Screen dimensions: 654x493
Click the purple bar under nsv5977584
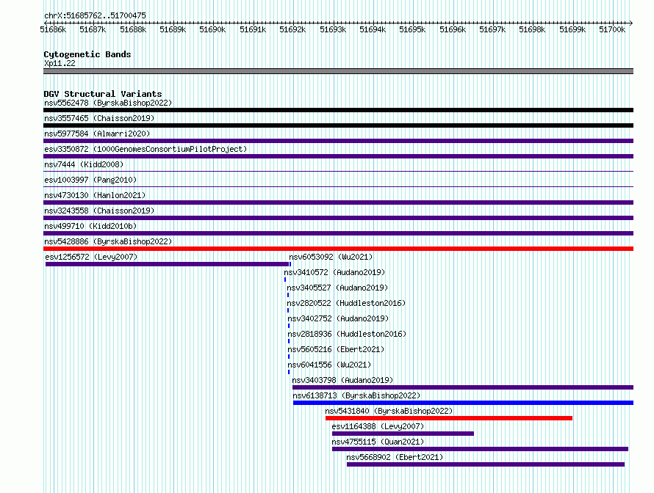coord(338,141)
